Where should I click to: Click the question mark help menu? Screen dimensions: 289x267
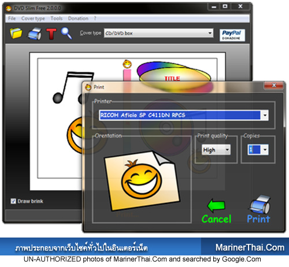pyautogui.click(x=95, y=18)
